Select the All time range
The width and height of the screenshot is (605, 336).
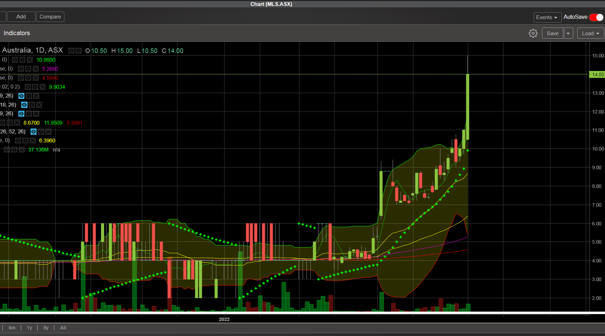coord(63,328)
